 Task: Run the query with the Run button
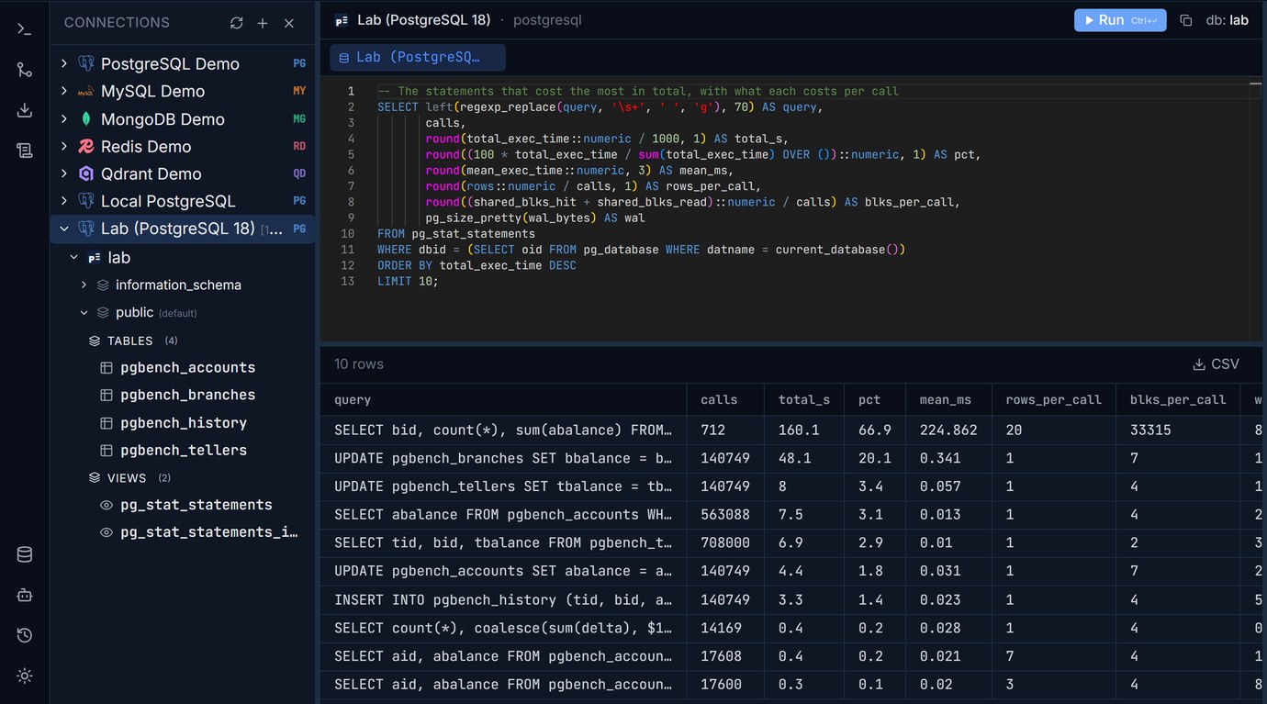point(1120,20)
